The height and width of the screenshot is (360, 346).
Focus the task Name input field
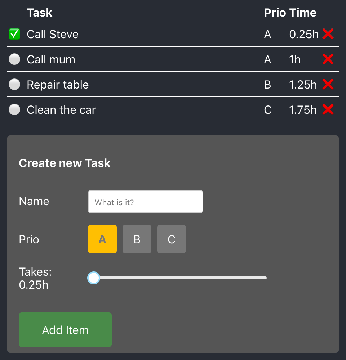(x=146, y=202)
